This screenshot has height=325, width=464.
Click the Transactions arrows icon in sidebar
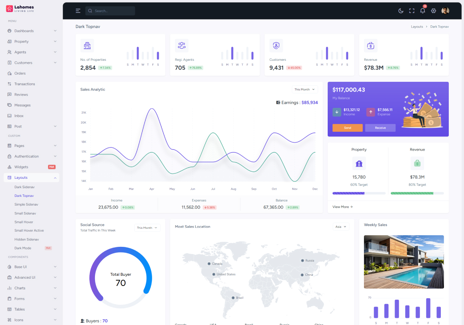point(9,84)
